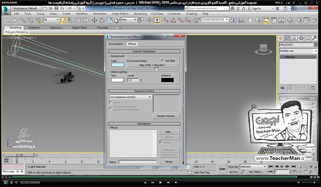Screen dimensions: 321x187
Task: Click the Add... atmosphere effect button
Action: [169, 132]
